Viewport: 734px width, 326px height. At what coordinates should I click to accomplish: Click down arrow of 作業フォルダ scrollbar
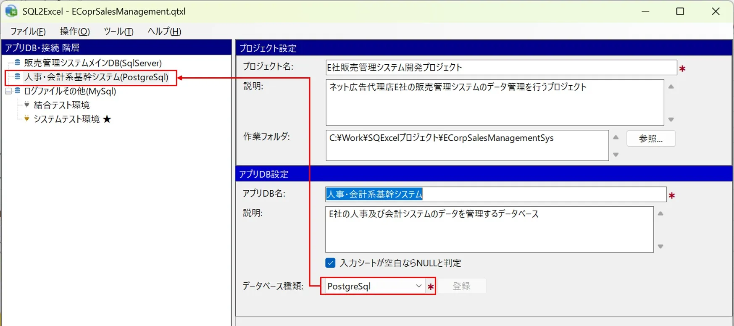coord(616,155)
